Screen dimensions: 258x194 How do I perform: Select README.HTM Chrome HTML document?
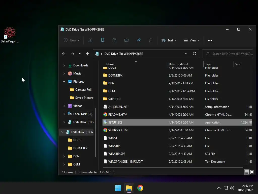point(177,114)
